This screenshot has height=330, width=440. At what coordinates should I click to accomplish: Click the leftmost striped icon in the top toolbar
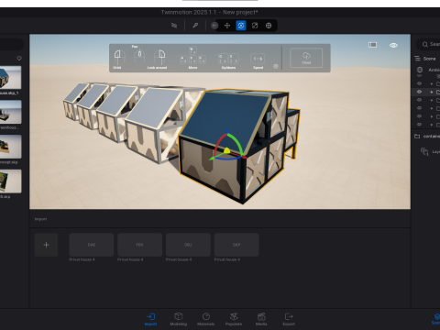[174, 26]
